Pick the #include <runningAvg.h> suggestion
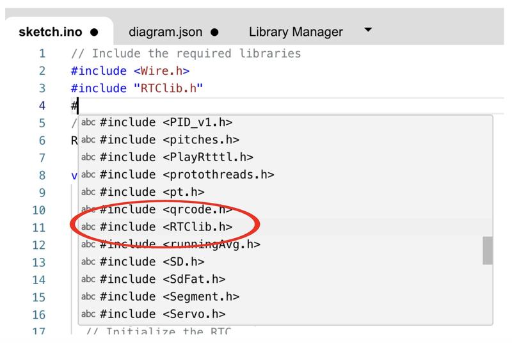Screen dimensions: 512x343 [x=285, y=244]
